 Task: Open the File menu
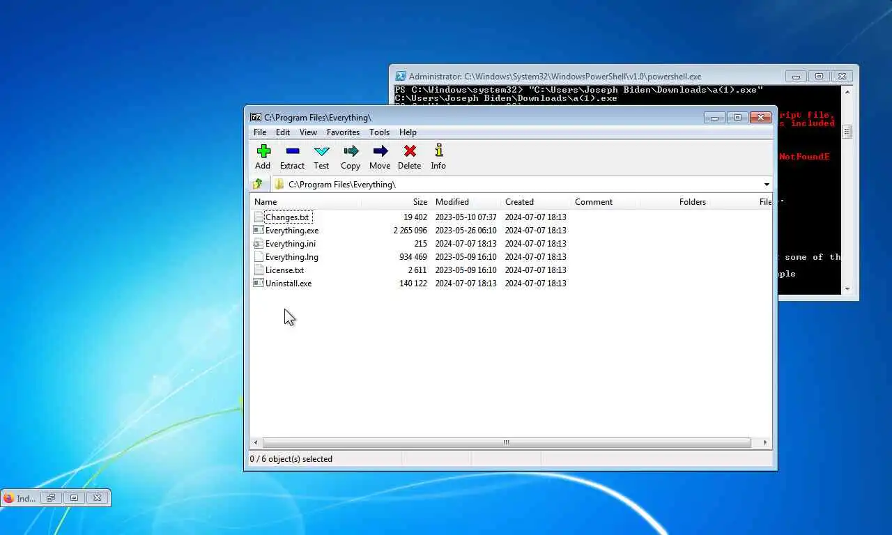(260, 132)
